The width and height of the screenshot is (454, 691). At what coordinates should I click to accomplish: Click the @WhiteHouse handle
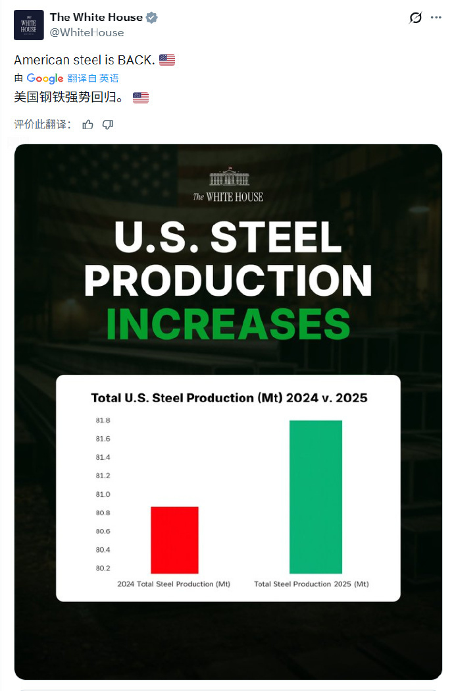[87, 32]
